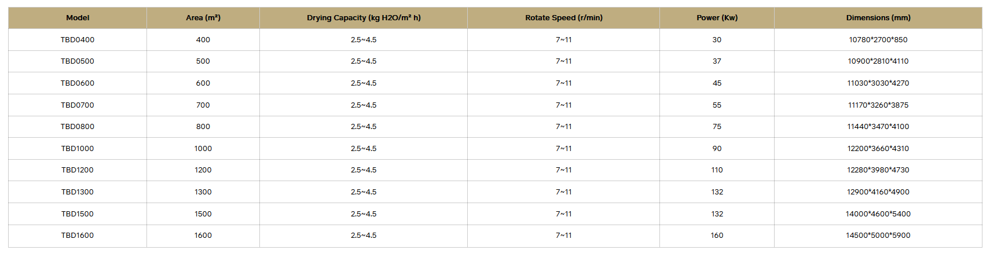The image size is (990, 261).
Task: Click the power value 160
Action: [x=717, y=236]
